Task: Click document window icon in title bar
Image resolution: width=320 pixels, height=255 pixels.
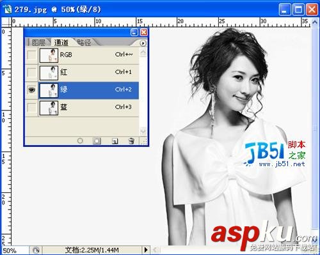Action: pos(8,10)
